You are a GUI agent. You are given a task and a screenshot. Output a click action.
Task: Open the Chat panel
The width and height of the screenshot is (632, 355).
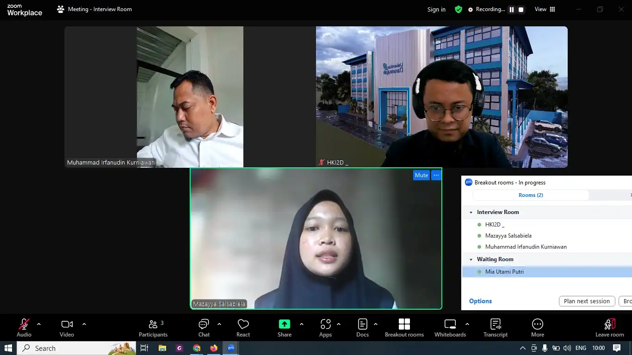coord(204,328)
